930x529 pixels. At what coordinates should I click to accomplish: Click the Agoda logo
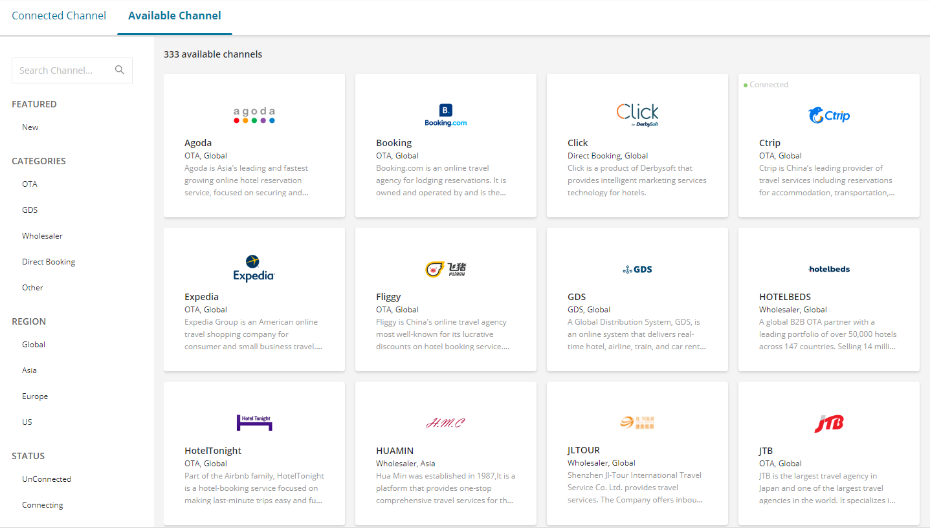click(254, 115)
